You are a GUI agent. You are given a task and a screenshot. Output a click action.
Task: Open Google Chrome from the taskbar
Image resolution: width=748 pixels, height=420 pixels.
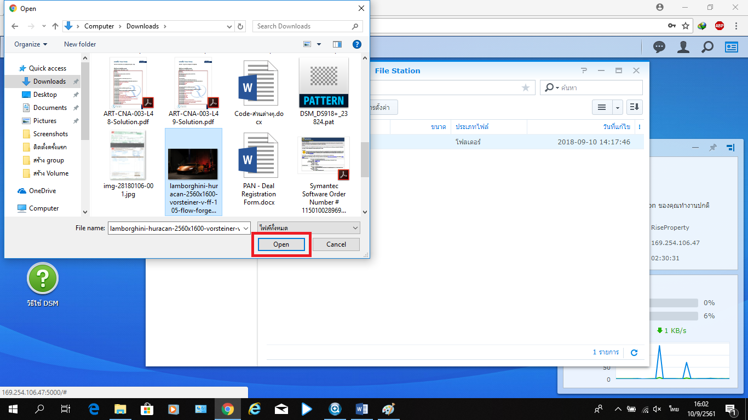[228, 409]
